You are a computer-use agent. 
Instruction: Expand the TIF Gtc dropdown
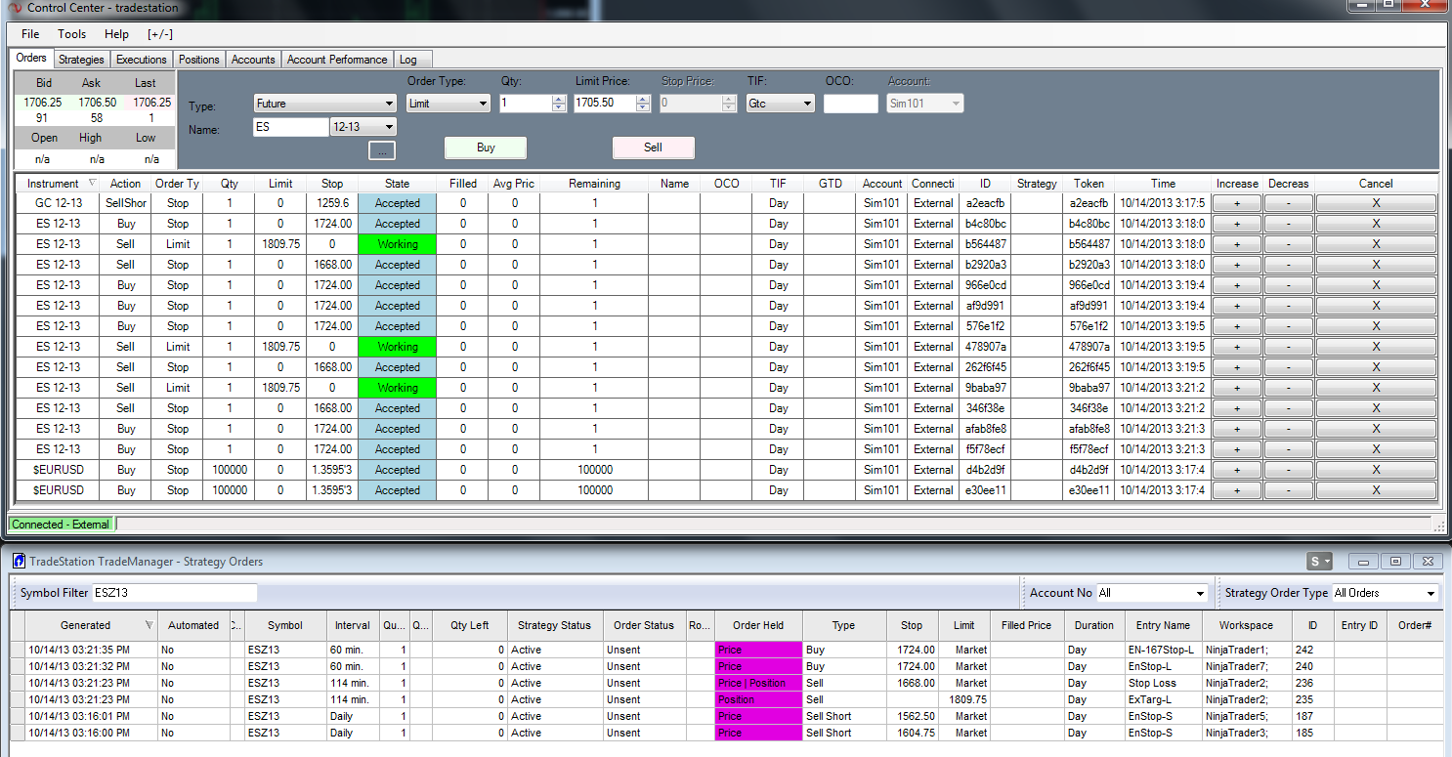780,103
